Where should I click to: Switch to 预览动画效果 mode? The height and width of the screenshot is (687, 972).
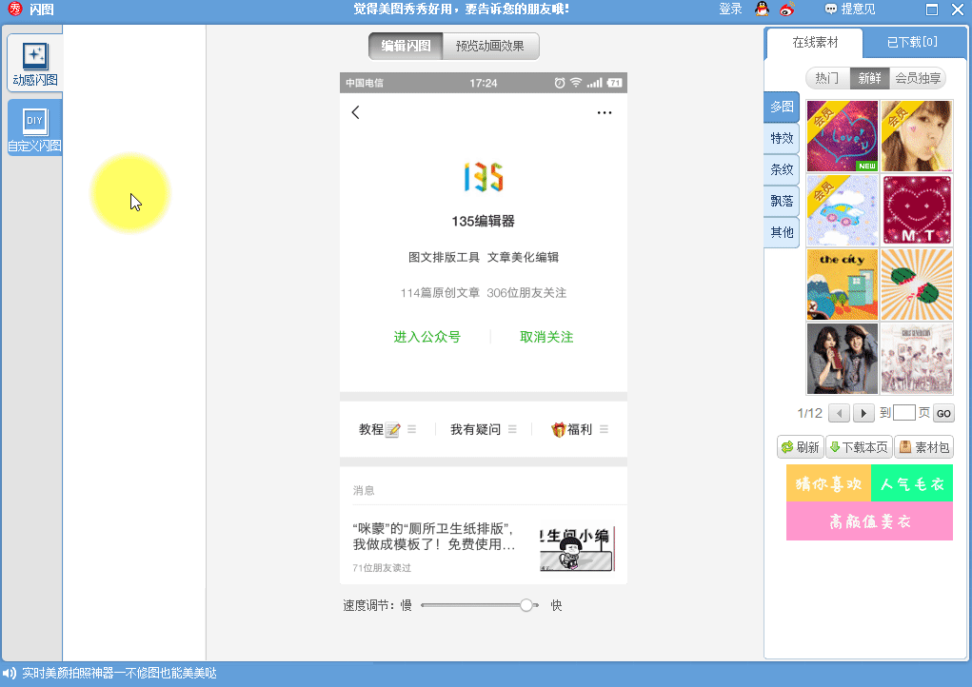click(490, 46)
